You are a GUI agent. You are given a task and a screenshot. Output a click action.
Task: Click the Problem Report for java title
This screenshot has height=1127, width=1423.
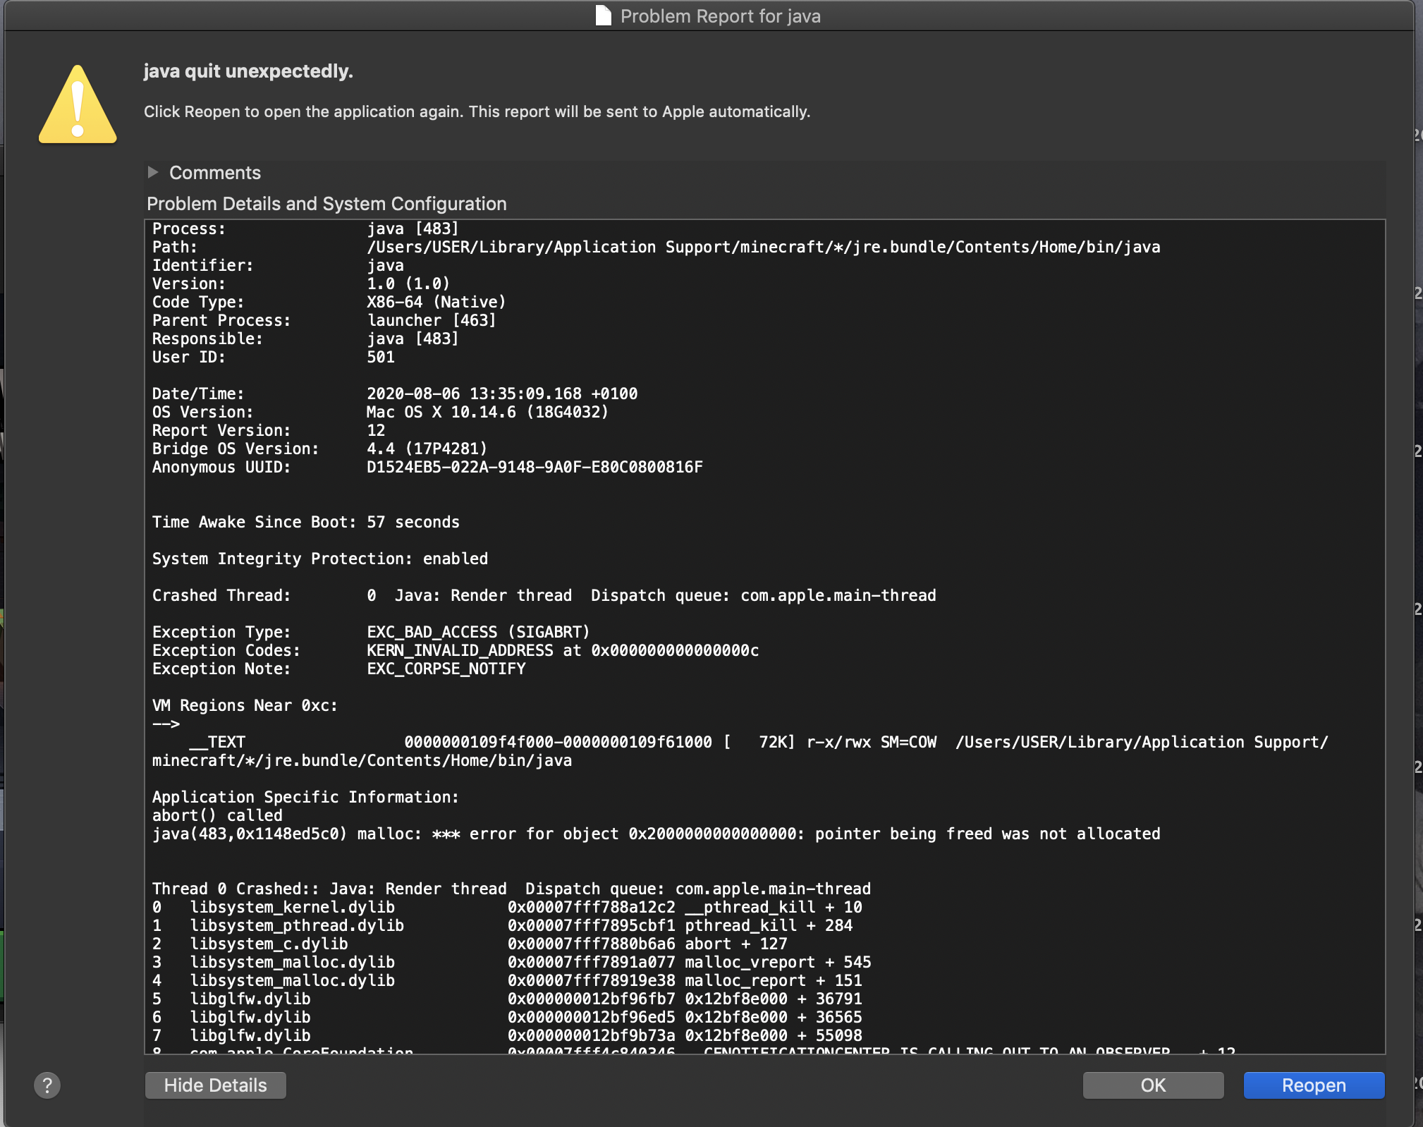(720, 16)
